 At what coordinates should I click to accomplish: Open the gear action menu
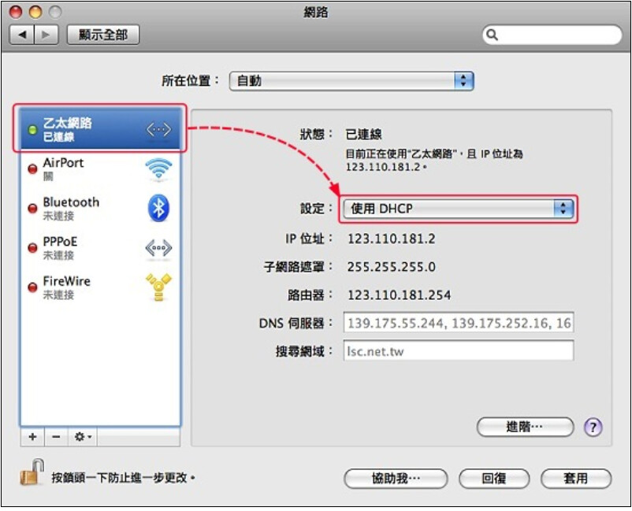[x=83, y=436]
